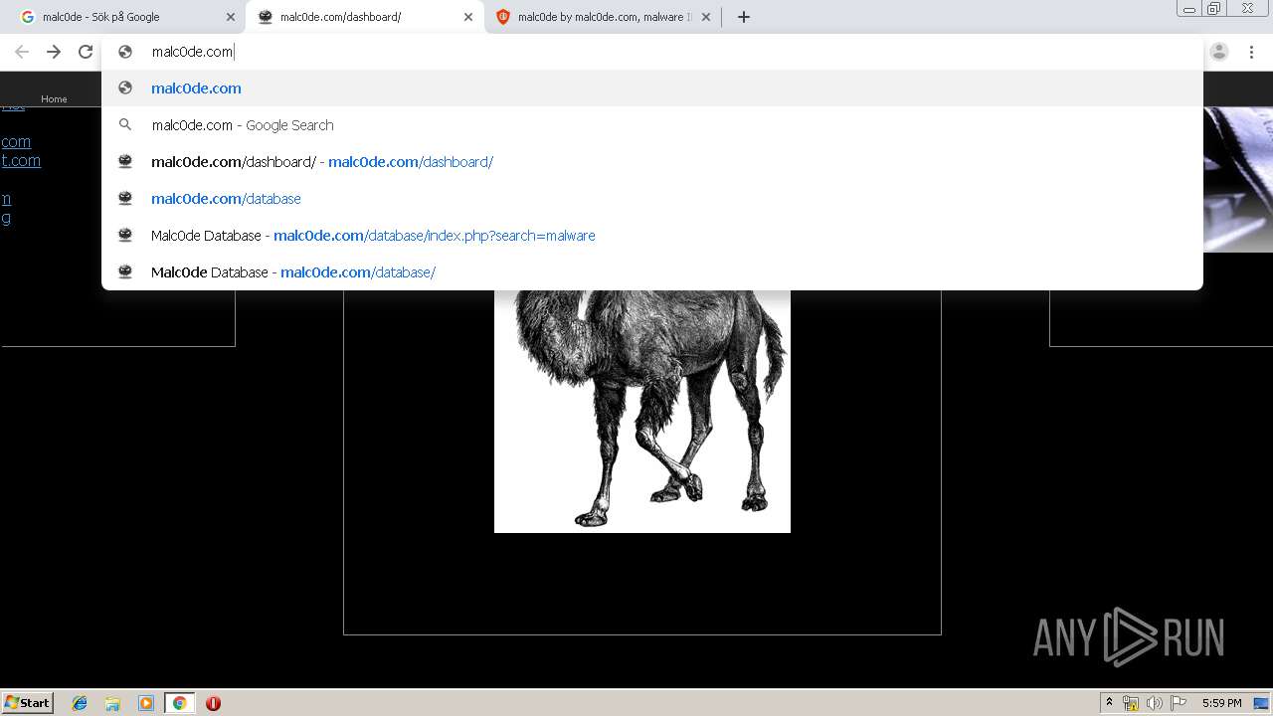The width and height of the screenshot is (1273, 716).
Task: Open Windows Explorer folder icon in taskbar
Action: (112, 703)
